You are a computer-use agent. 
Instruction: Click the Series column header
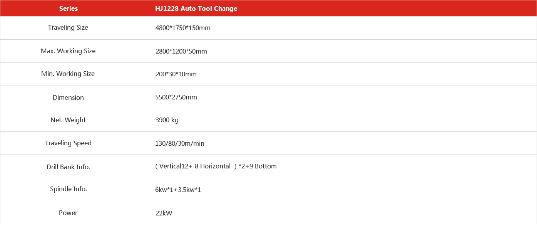coord(68,8)
